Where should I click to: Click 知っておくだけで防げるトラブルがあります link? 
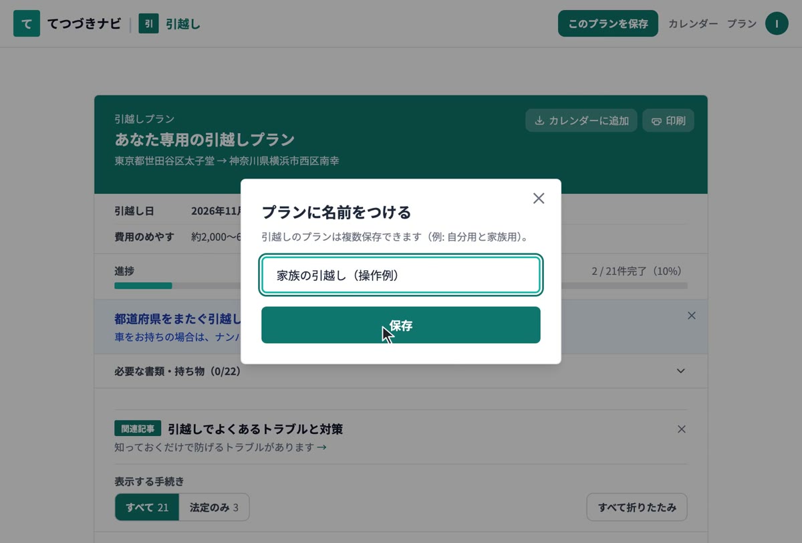point(221,447)
